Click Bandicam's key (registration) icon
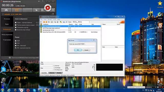Viewport: 164px width, 92px height. 39,1
